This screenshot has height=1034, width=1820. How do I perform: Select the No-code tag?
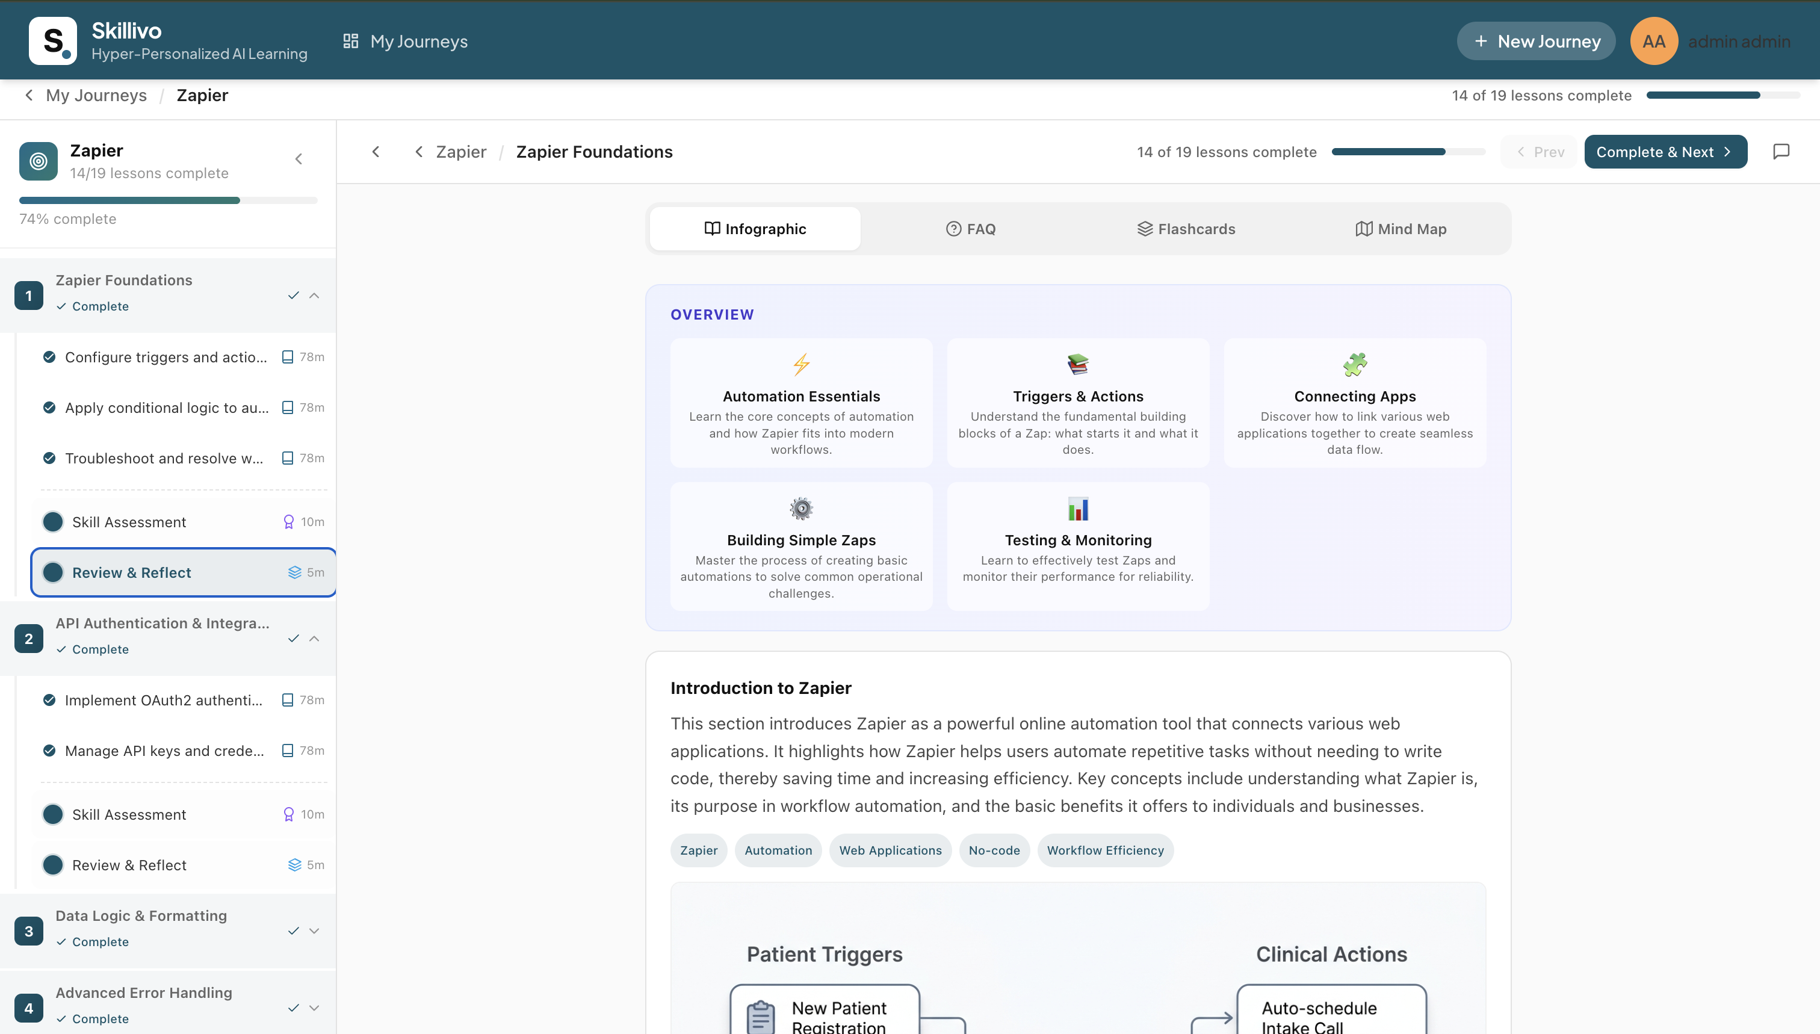coord(994,850)
